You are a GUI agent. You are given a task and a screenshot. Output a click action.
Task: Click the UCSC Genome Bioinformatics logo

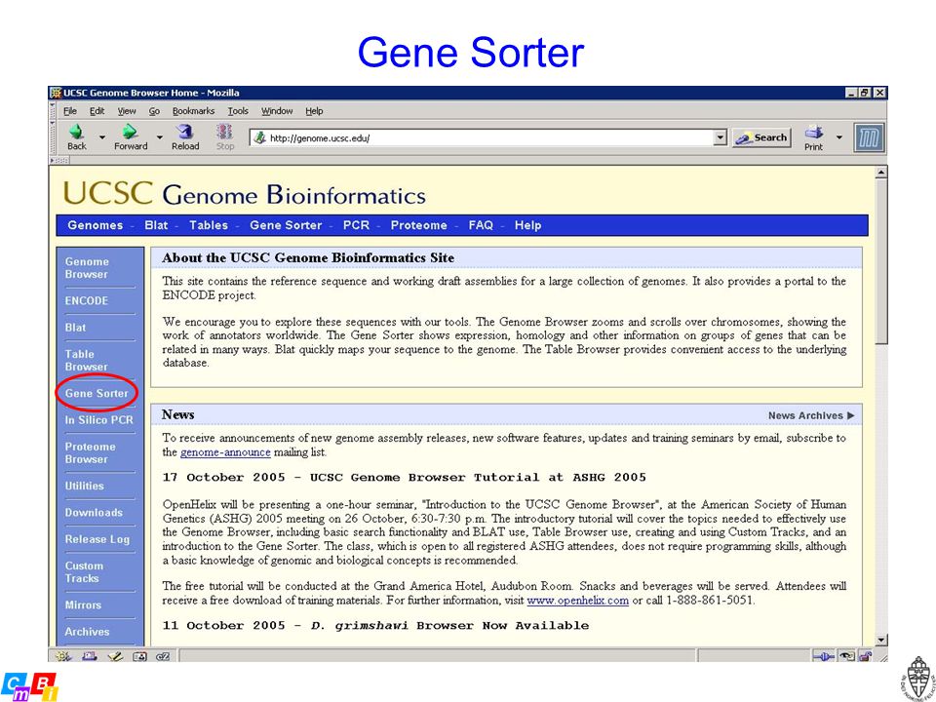click(x=244, y=194)
